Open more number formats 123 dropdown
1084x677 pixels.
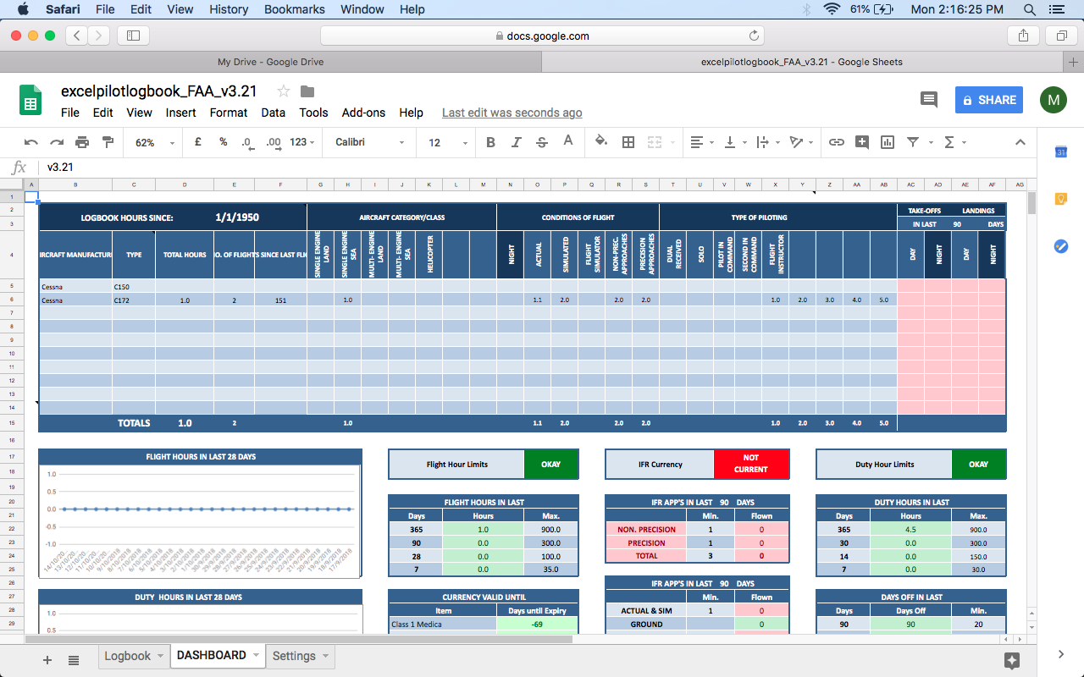point(302,142)
